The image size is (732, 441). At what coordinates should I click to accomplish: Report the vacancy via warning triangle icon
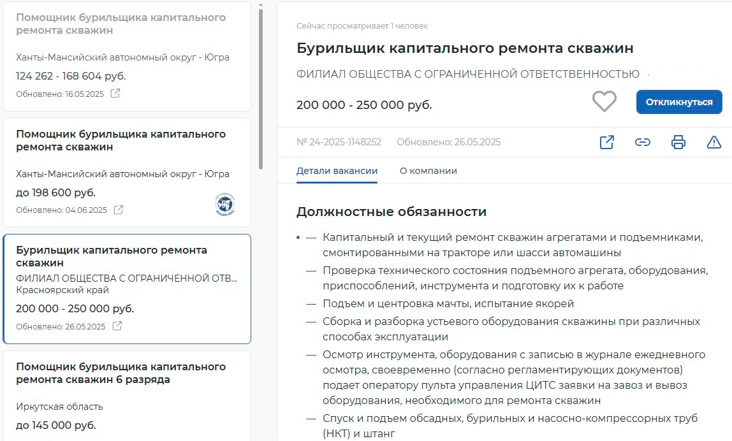coord(714,142)
